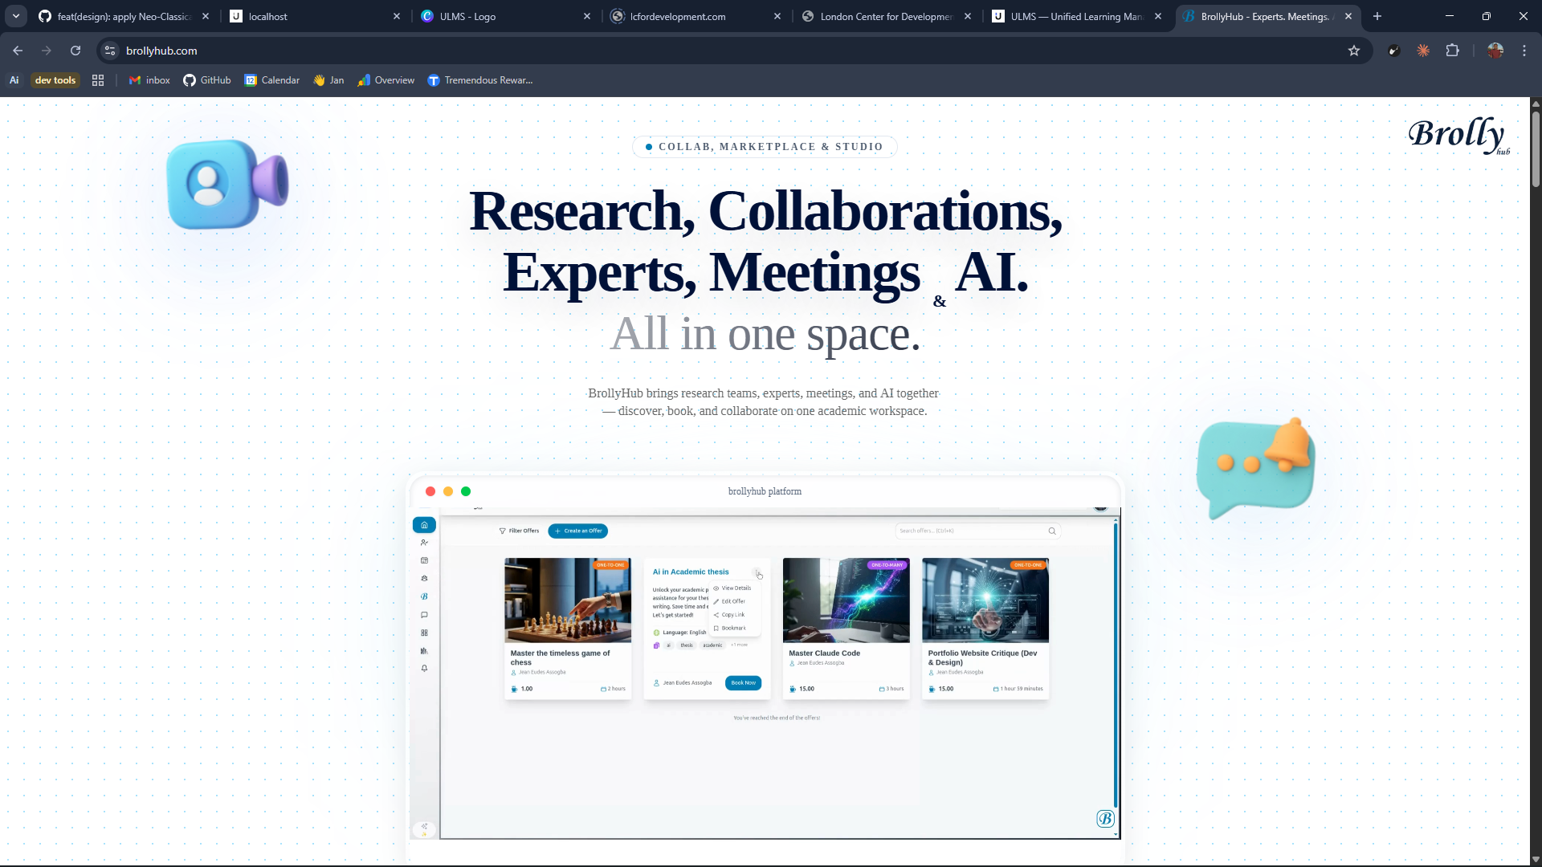Bookmark this page with the star icon
Image resolution: width=1542 pixels, height=867 pixels.
click(x=1354, y=51)
